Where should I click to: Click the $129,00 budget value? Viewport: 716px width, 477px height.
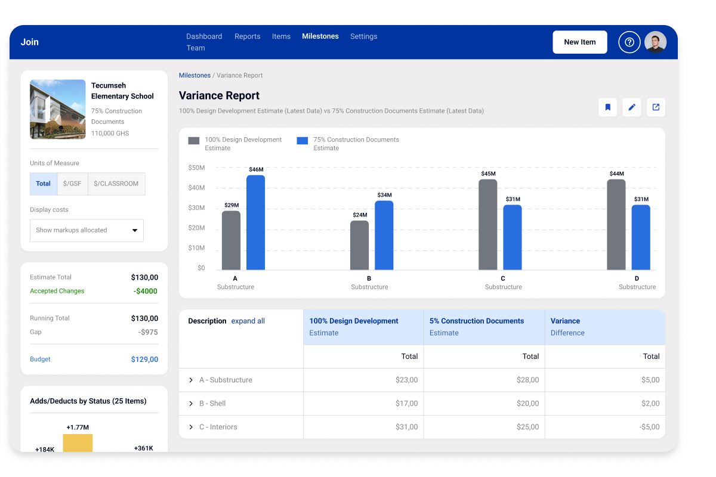(145, 360)
